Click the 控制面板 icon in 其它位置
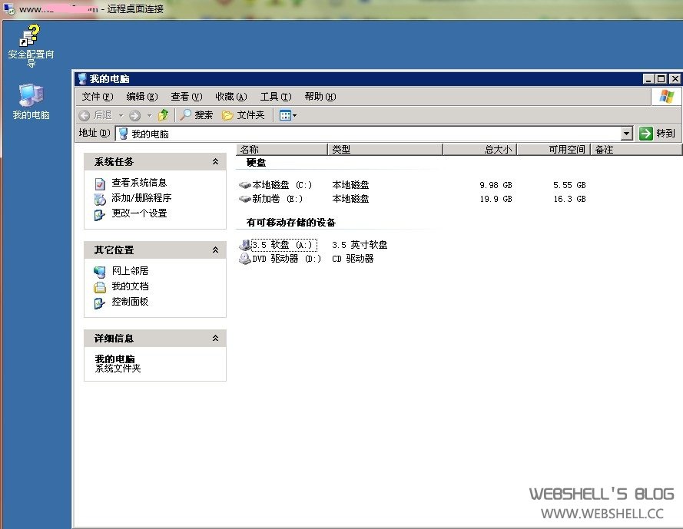The image size is (683, 529). (100, 303)
